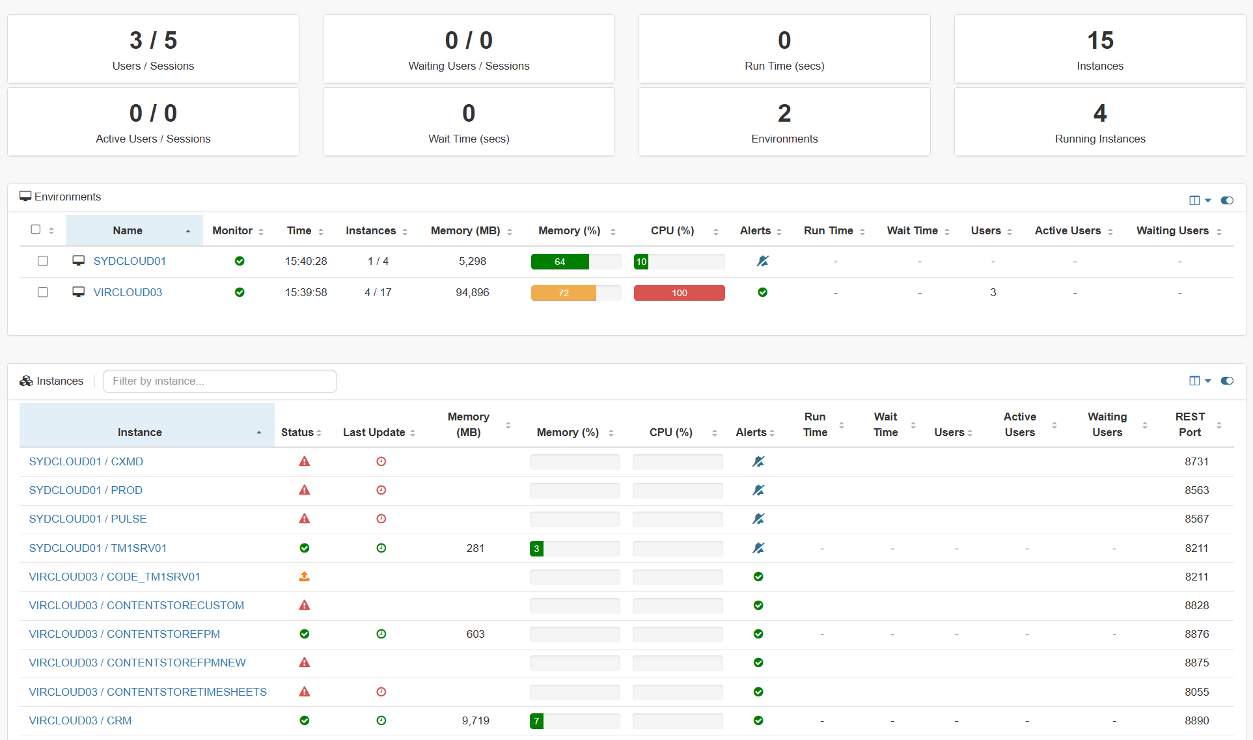
Task: Sort instances by REST Port column
Action: pos(1198,425)
